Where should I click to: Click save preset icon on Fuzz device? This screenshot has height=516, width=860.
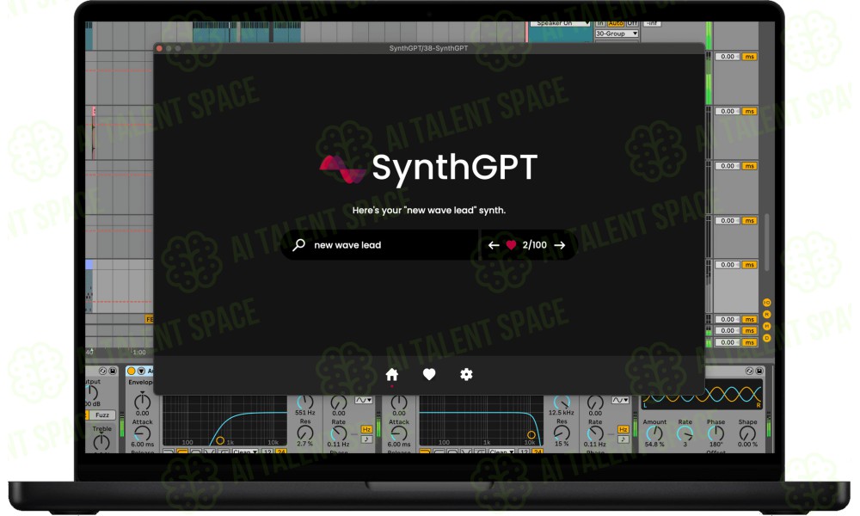(113, 372)
